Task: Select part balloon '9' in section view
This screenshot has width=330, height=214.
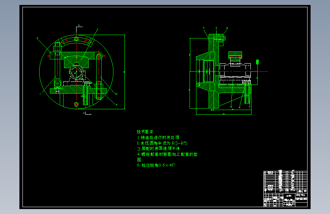Action: [231, 107]
